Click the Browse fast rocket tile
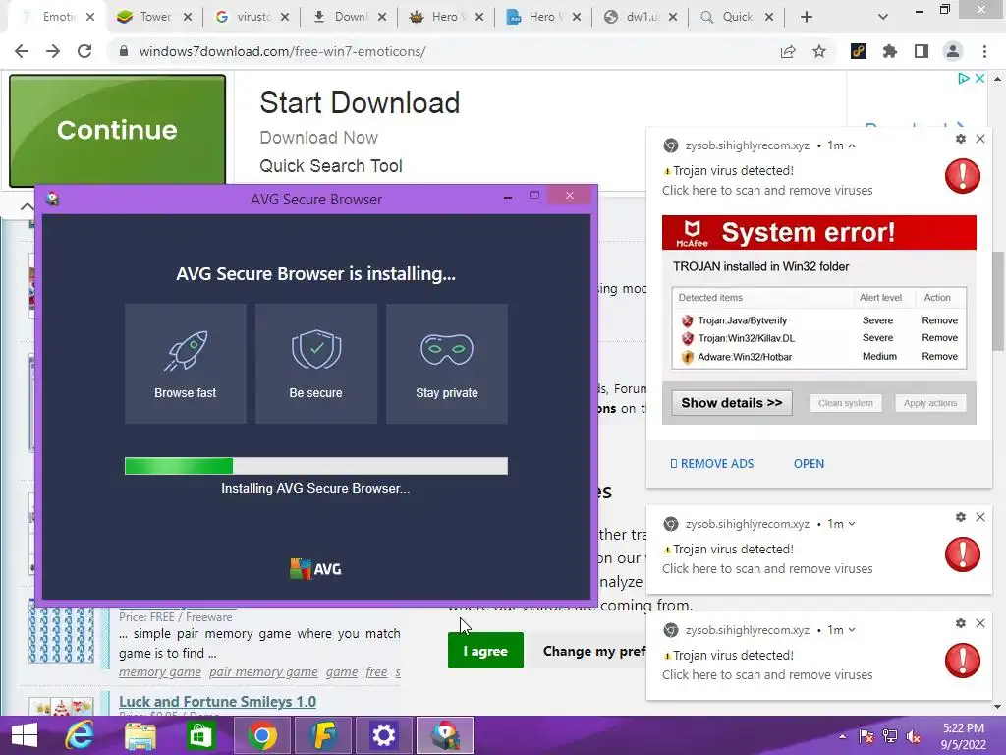The image size is (1006, 755). click(x=186, y=364)
